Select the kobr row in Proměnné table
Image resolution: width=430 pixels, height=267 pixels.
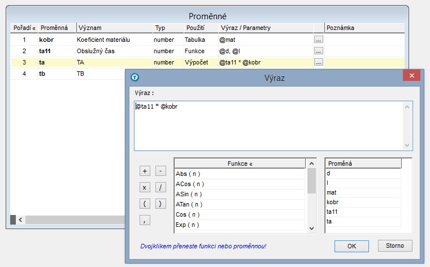pos(207,40)
